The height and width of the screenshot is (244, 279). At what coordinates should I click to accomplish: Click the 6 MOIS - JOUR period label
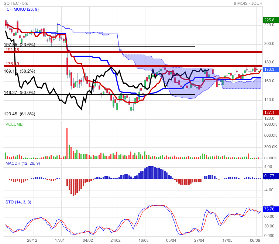click(x=248, y=3)
